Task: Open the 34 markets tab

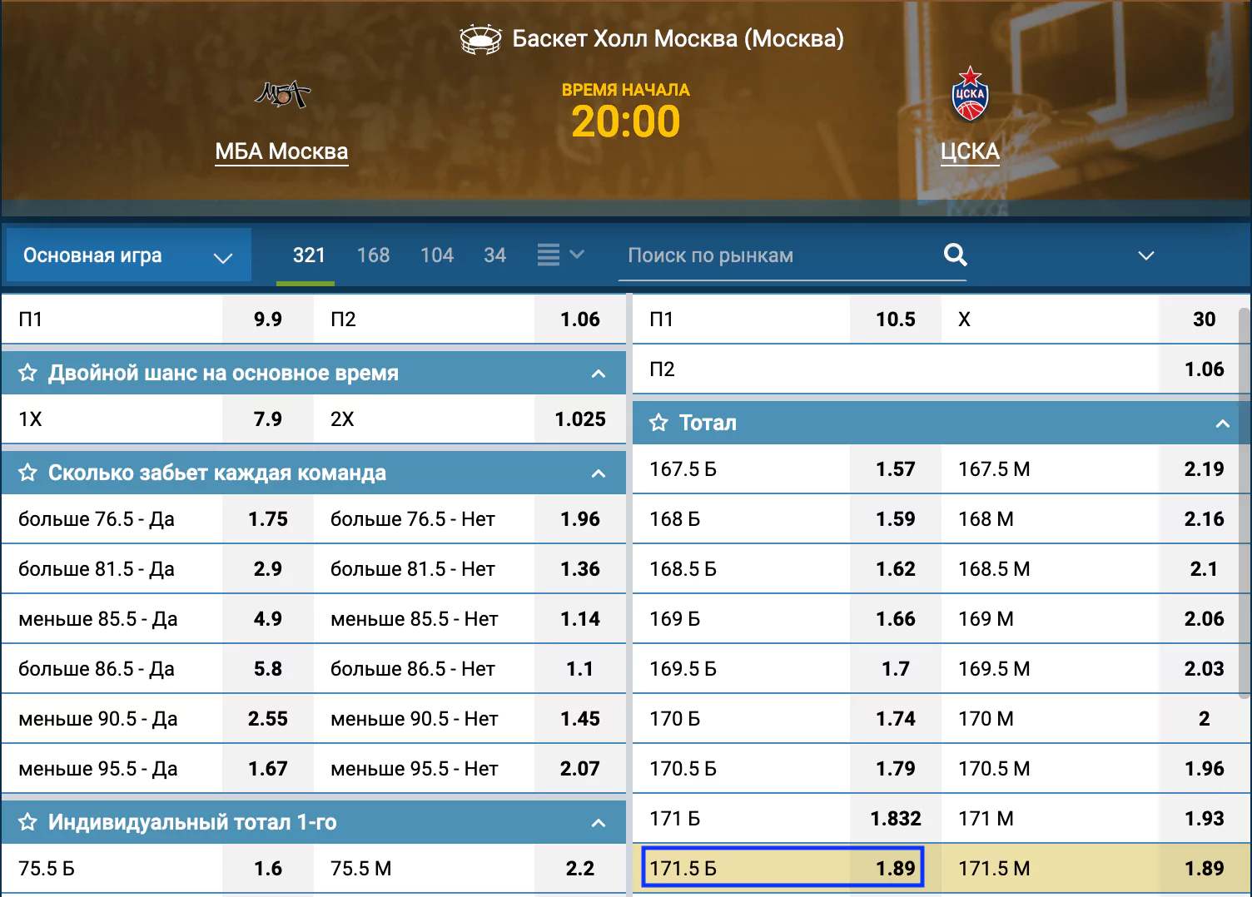Action: coord(495,255)
